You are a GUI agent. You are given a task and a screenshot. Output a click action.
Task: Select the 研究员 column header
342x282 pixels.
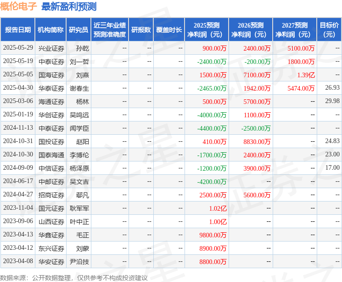pyautogui.click(x=78, y=30)
